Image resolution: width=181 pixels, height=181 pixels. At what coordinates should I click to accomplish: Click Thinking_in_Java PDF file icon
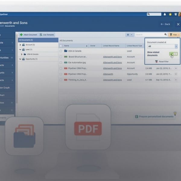[66, 80]
